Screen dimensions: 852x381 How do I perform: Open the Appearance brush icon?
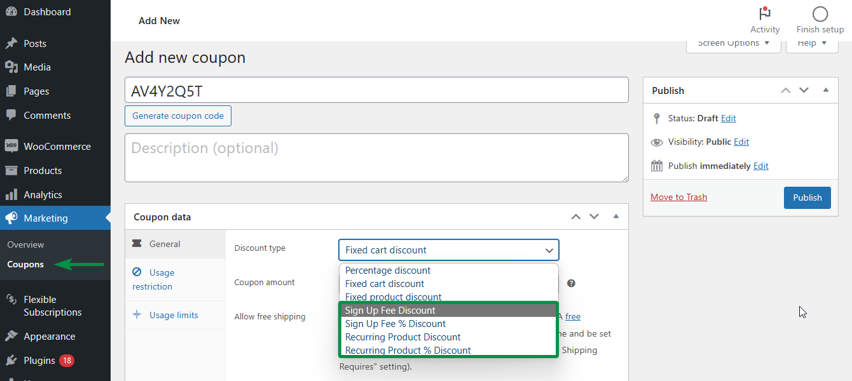pyautogui.click(x=11, y=337)
